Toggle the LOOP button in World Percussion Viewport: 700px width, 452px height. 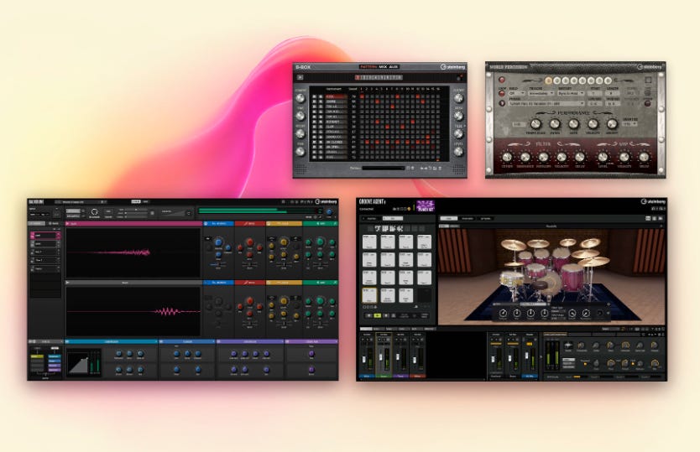pyautogui.click(x=502, y=93)
